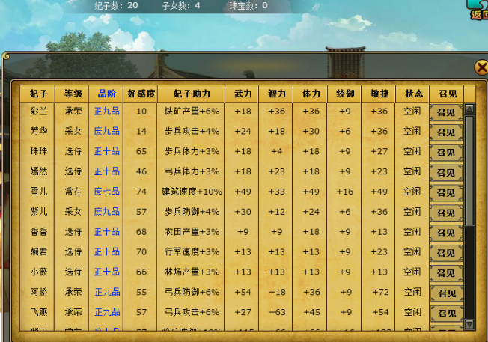Summon 紫儿 using 召见
Image resolution: width=488 pixels, height=342 pixels.
click(x=446, y=212)
